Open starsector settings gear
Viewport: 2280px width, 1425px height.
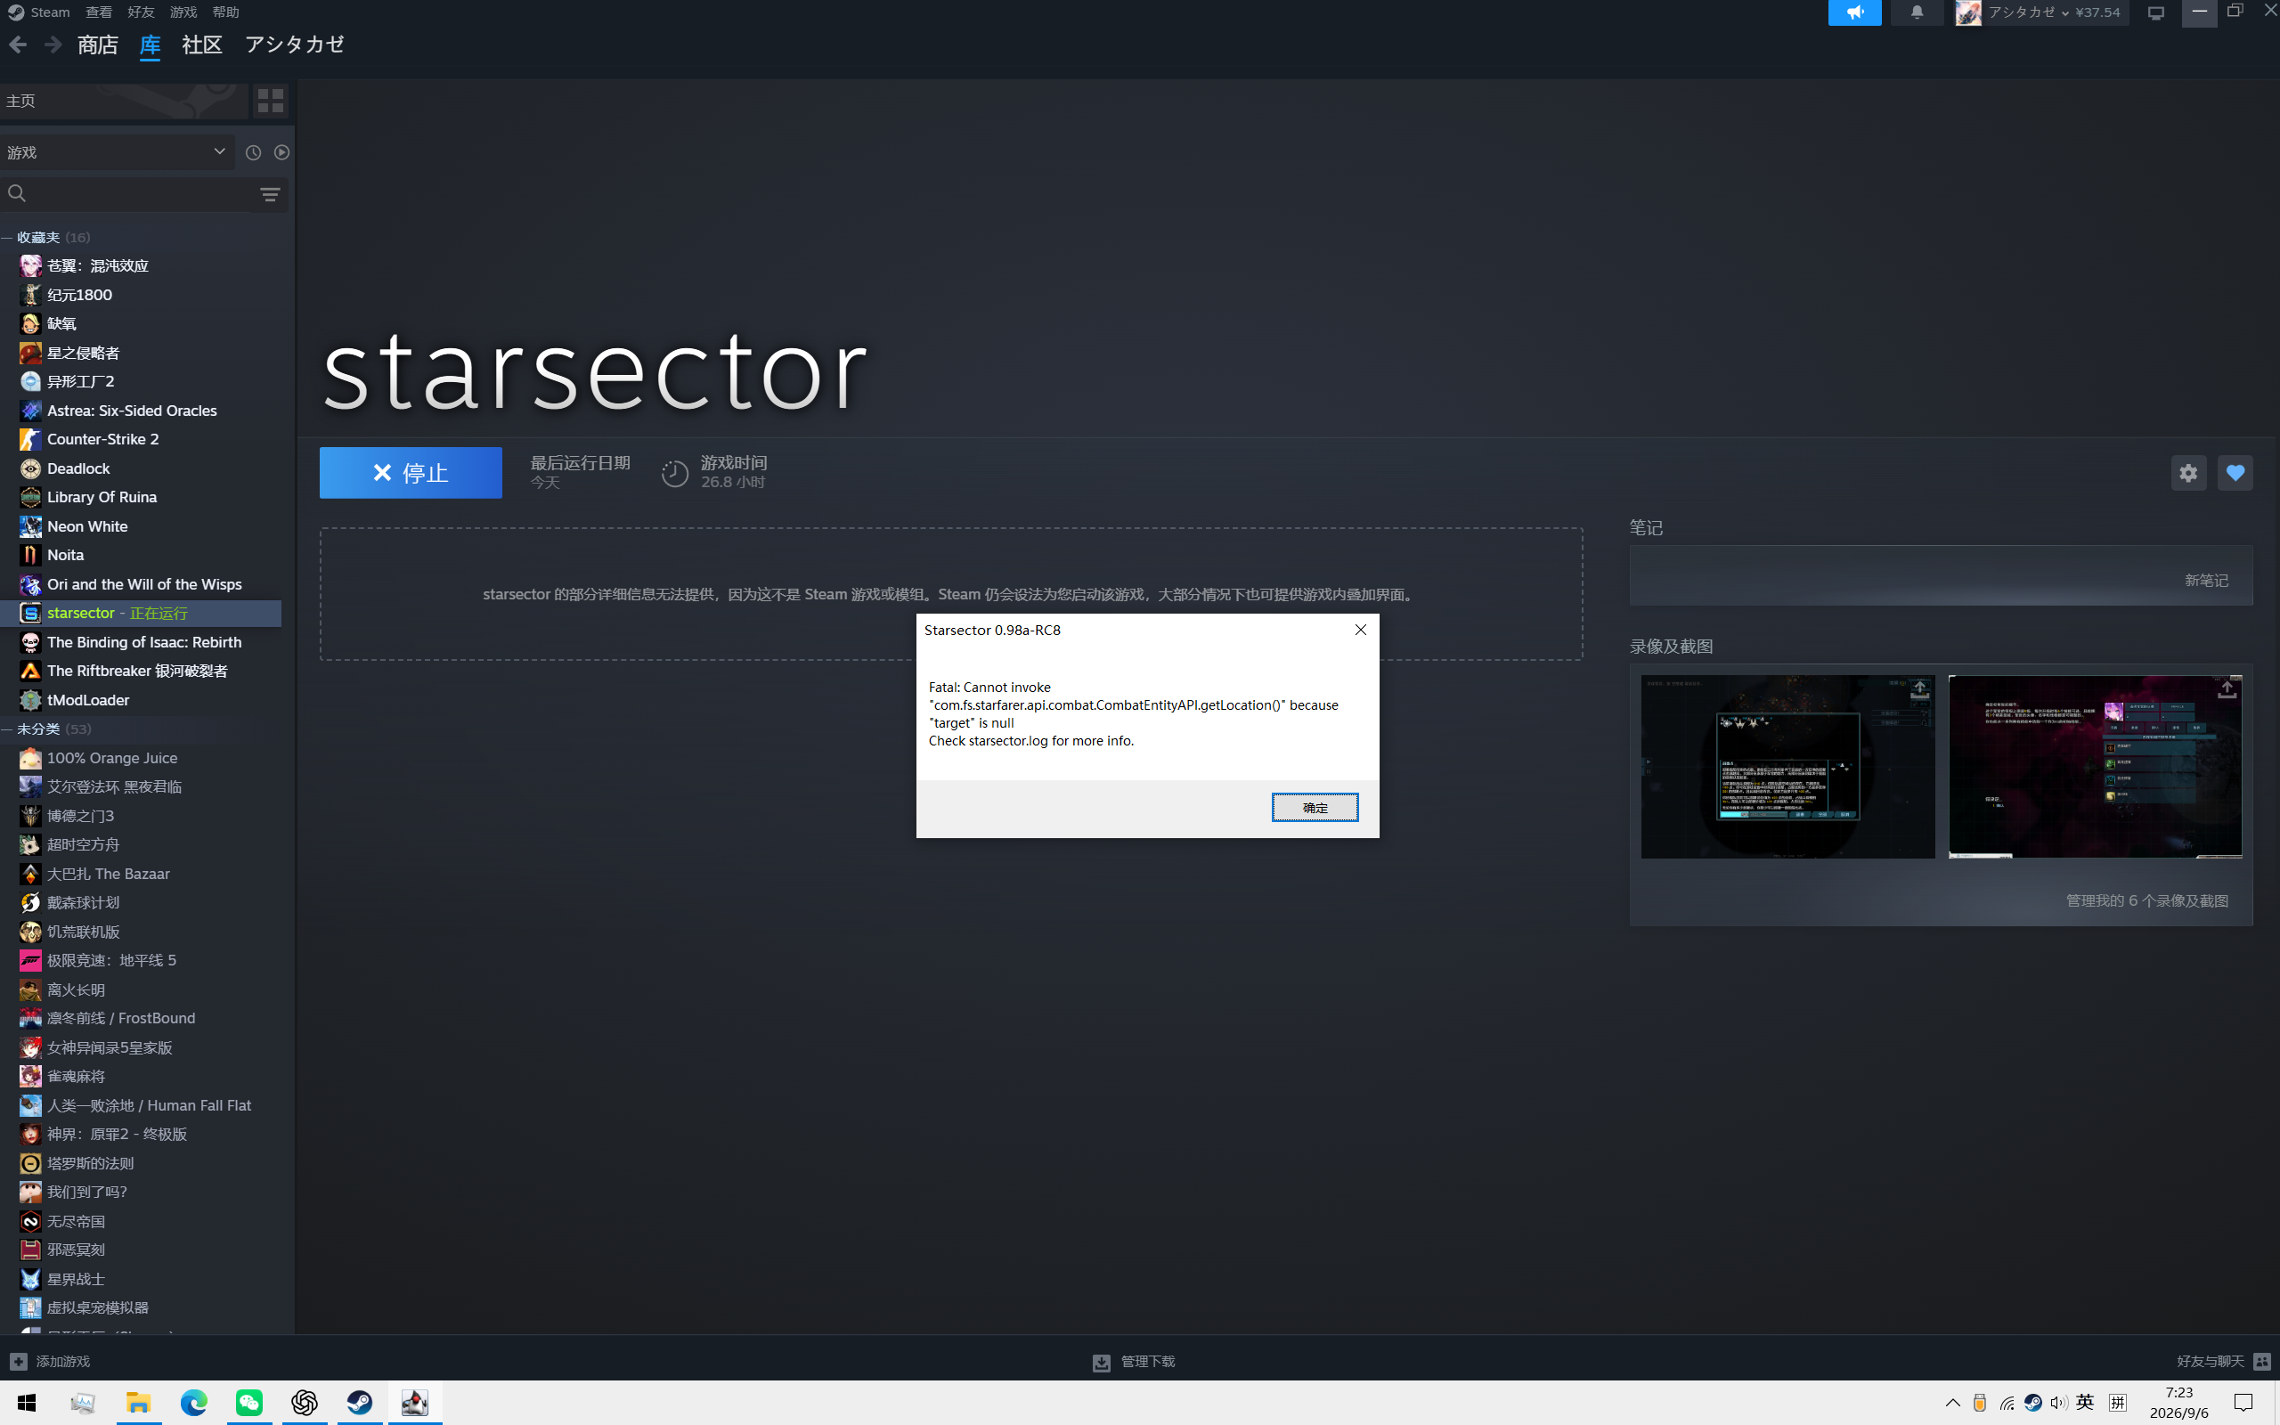click(x=2187, y=473)
